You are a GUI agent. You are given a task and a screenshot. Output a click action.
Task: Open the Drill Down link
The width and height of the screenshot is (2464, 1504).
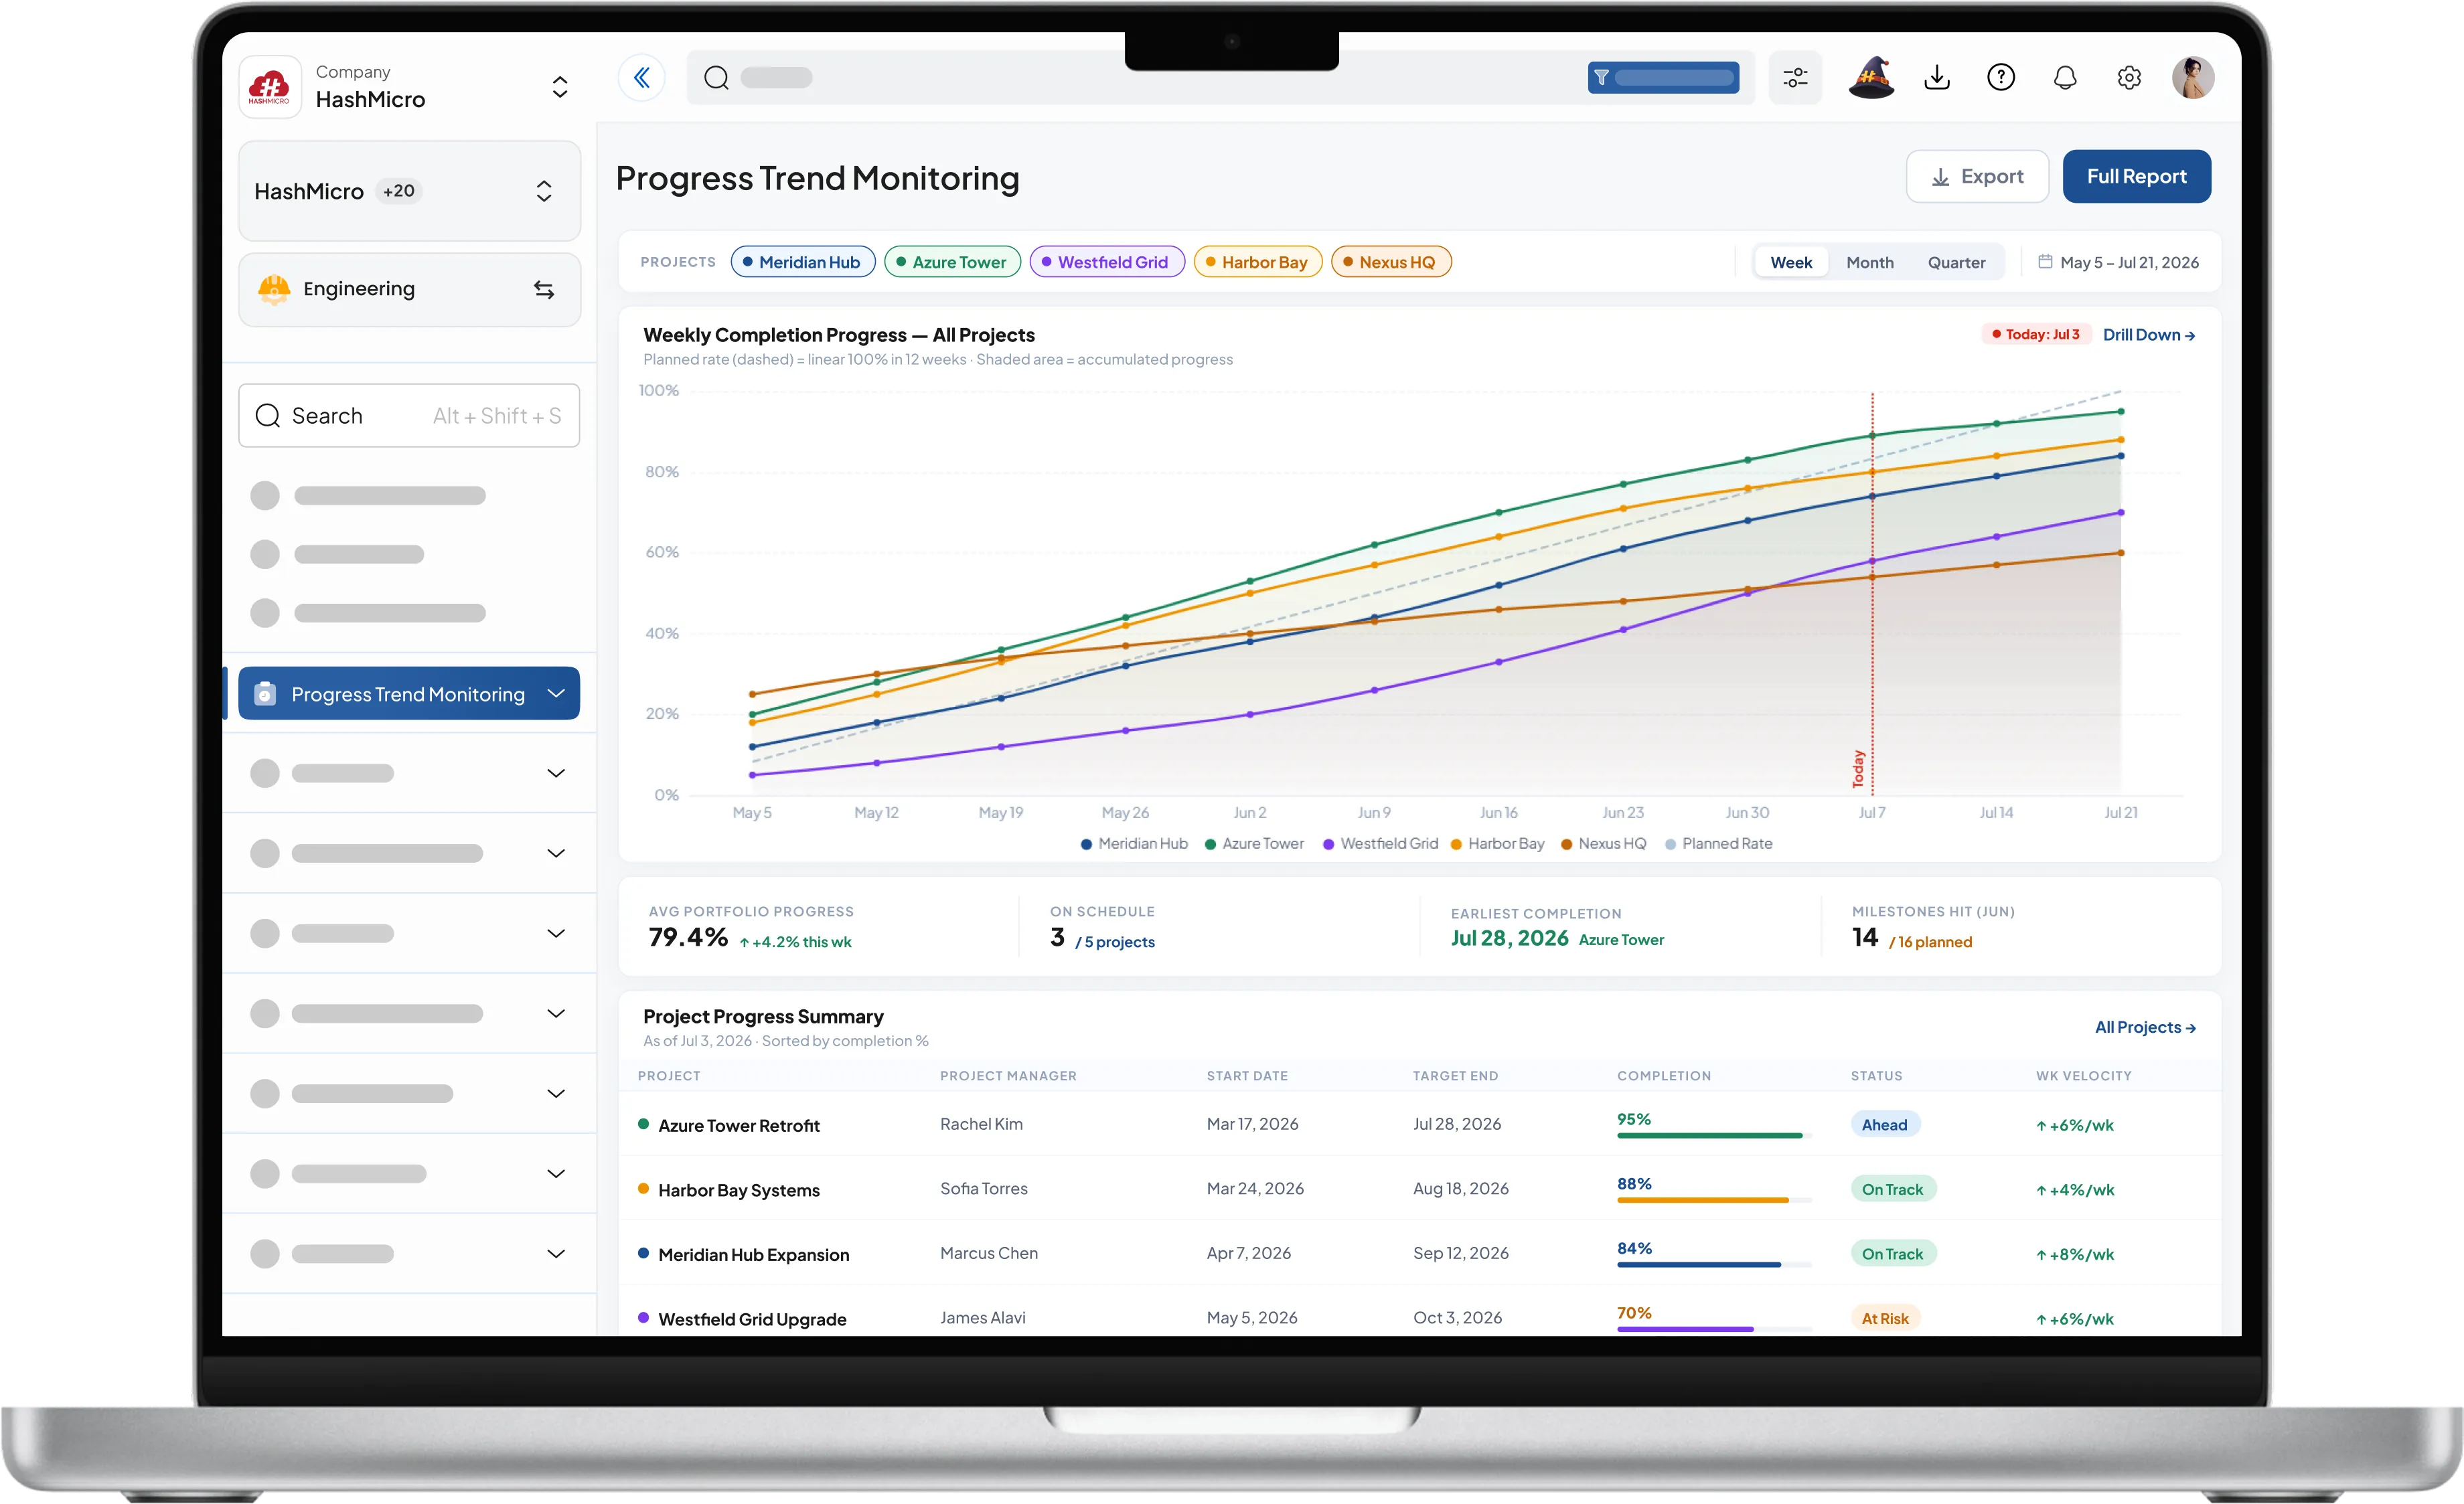tap(2148, 335)
